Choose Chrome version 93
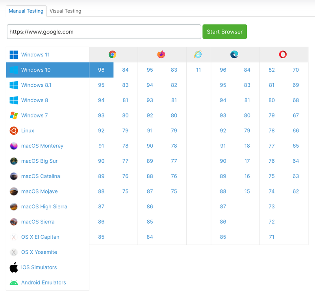315x299 pixels. click(x=101, y=115)
